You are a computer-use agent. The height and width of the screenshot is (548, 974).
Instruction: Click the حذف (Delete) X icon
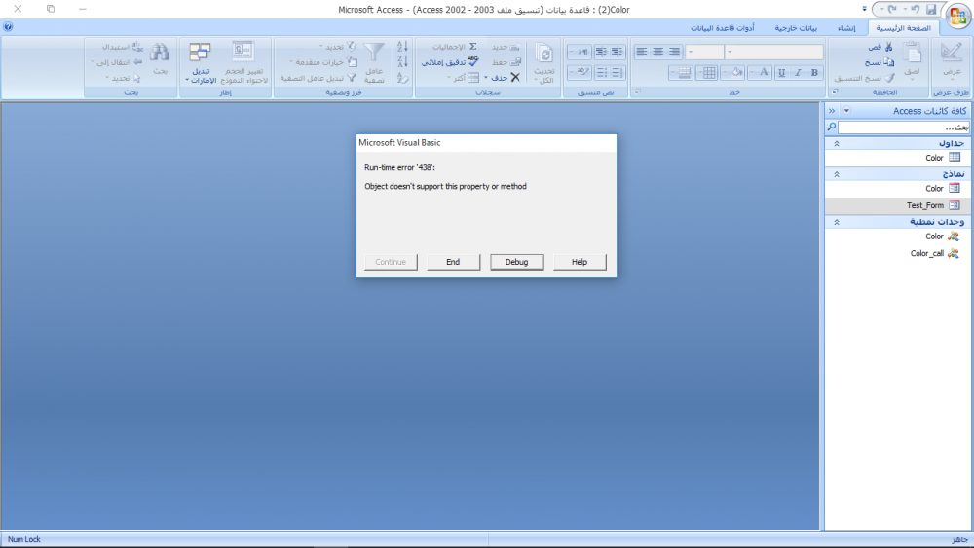[x=515, y=78]
